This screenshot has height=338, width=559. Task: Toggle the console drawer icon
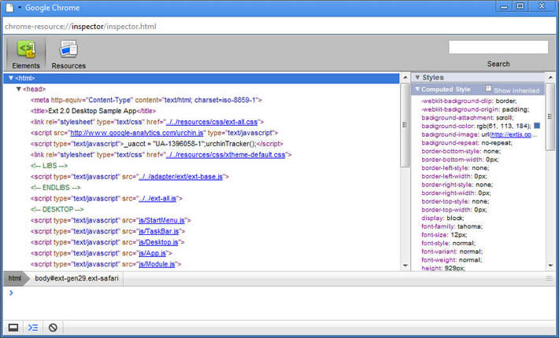[33, 327]
